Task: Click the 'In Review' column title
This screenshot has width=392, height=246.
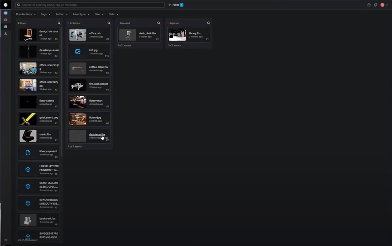Action: click(75, 23)
